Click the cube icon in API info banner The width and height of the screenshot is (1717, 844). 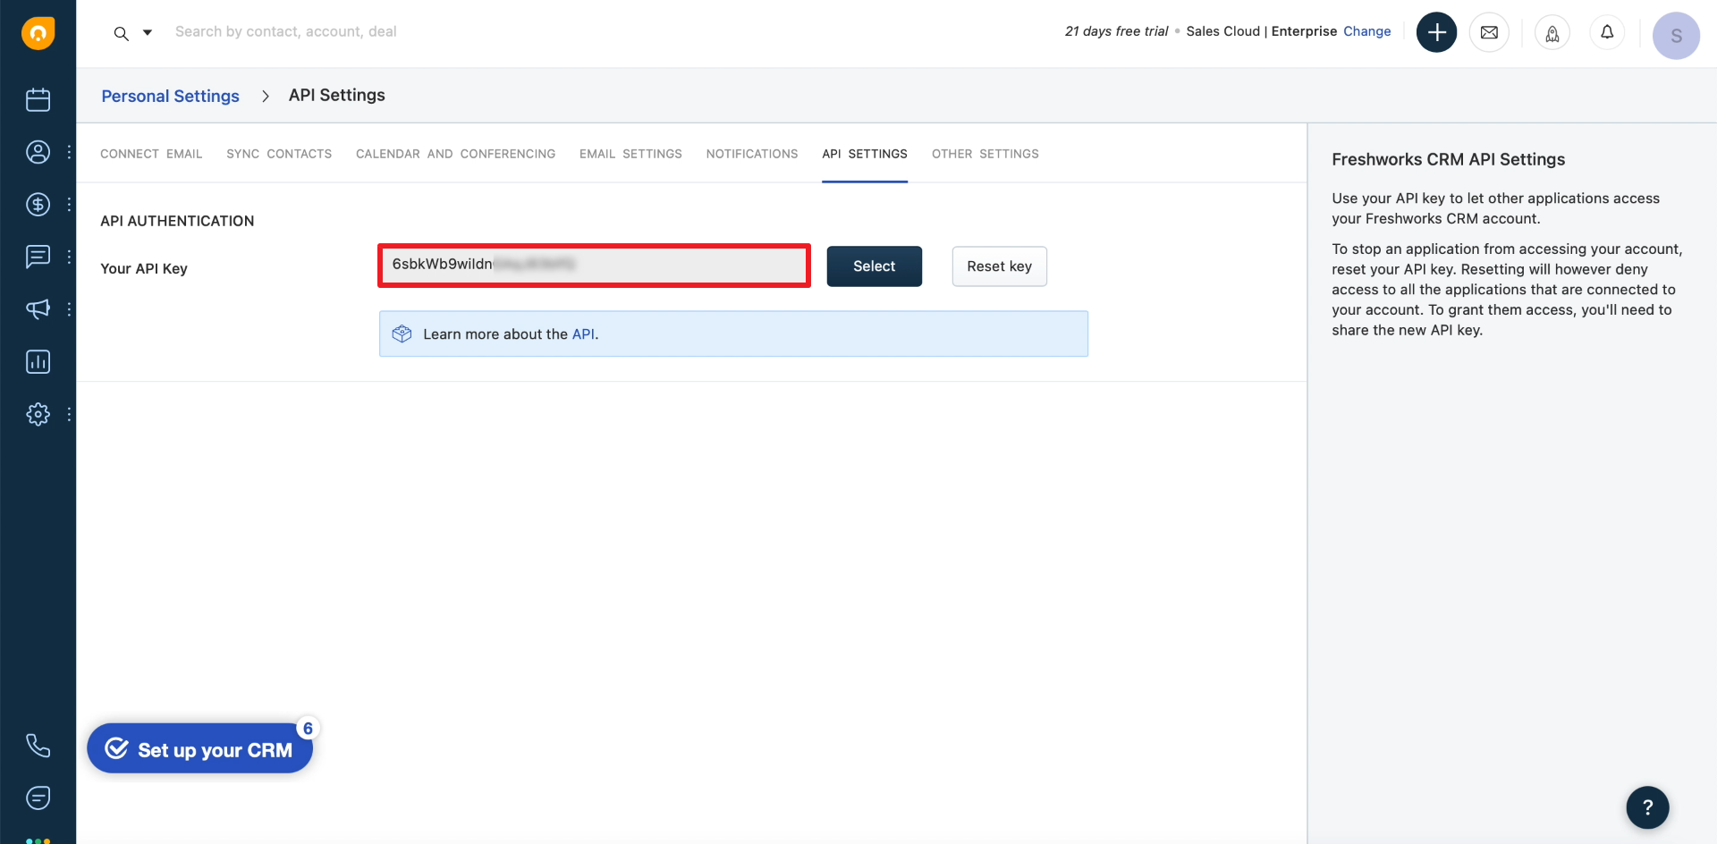(x=402, y=333)
